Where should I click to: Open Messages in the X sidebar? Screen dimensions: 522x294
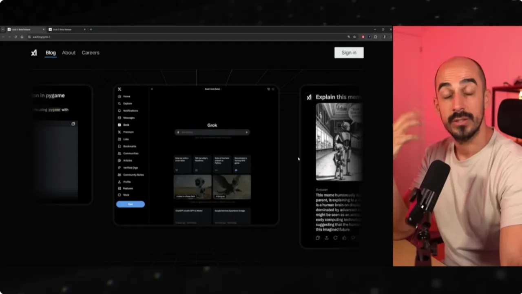[x=126, y=118]
